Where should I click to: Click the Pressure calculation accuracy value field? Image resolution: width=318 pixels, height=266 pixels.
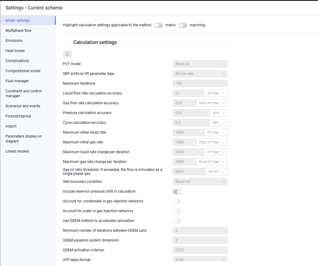(191, 113)
